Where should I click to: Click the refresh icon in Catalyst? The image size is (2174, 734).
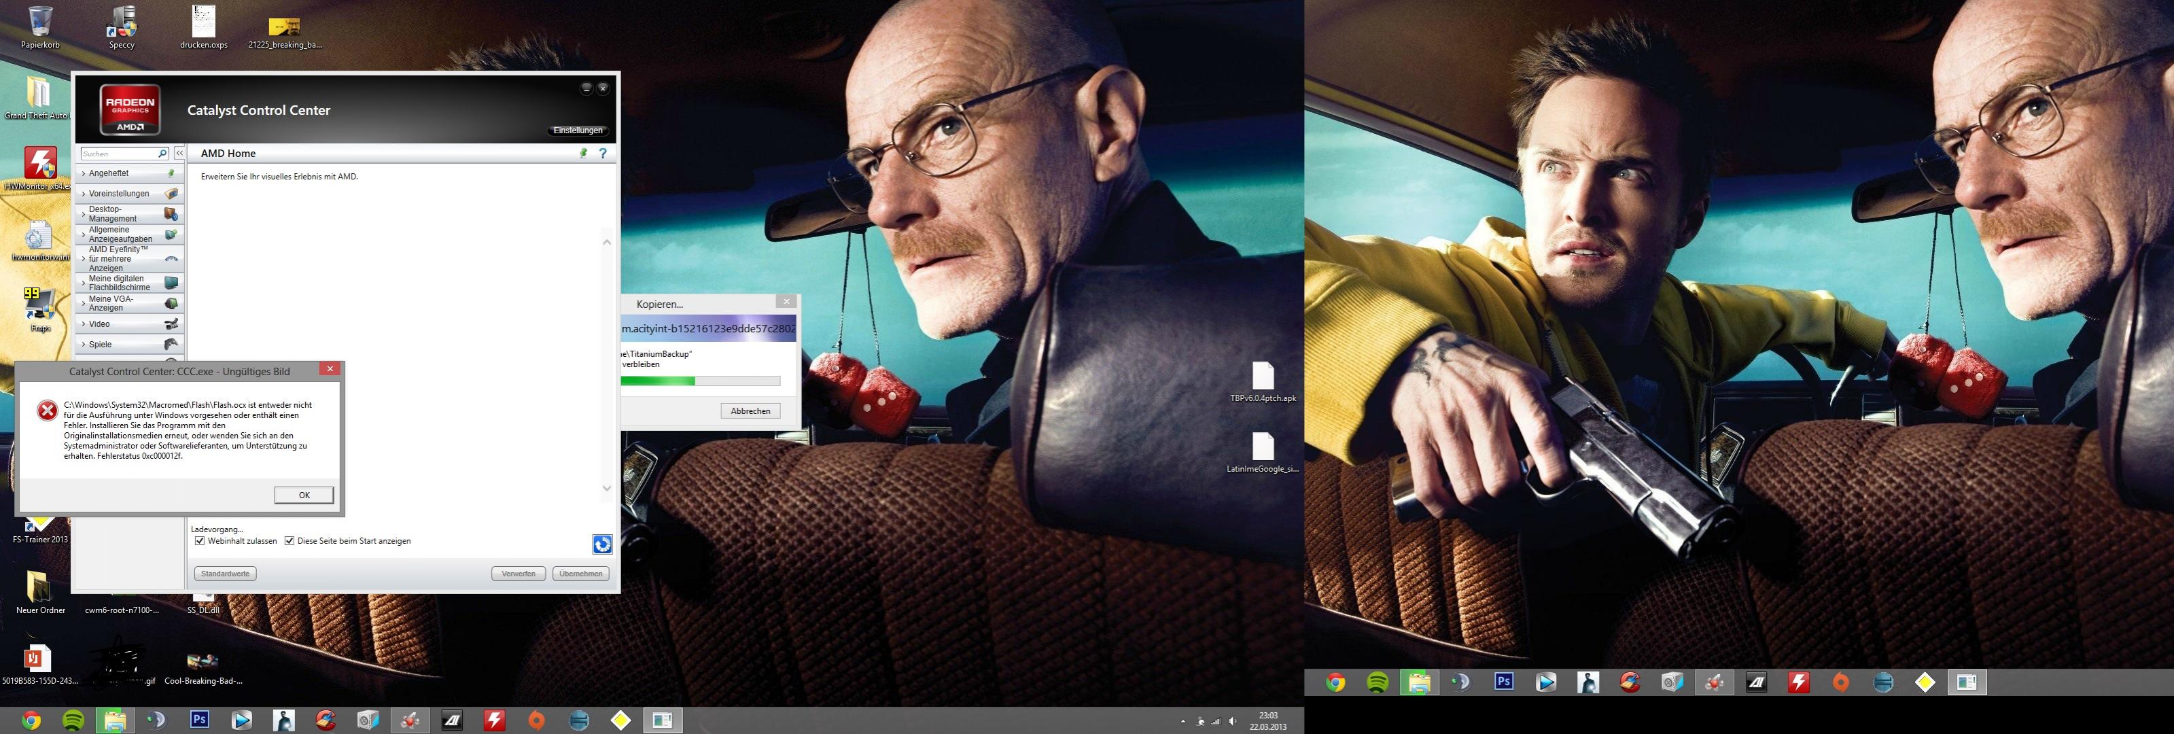coord(601,544)
